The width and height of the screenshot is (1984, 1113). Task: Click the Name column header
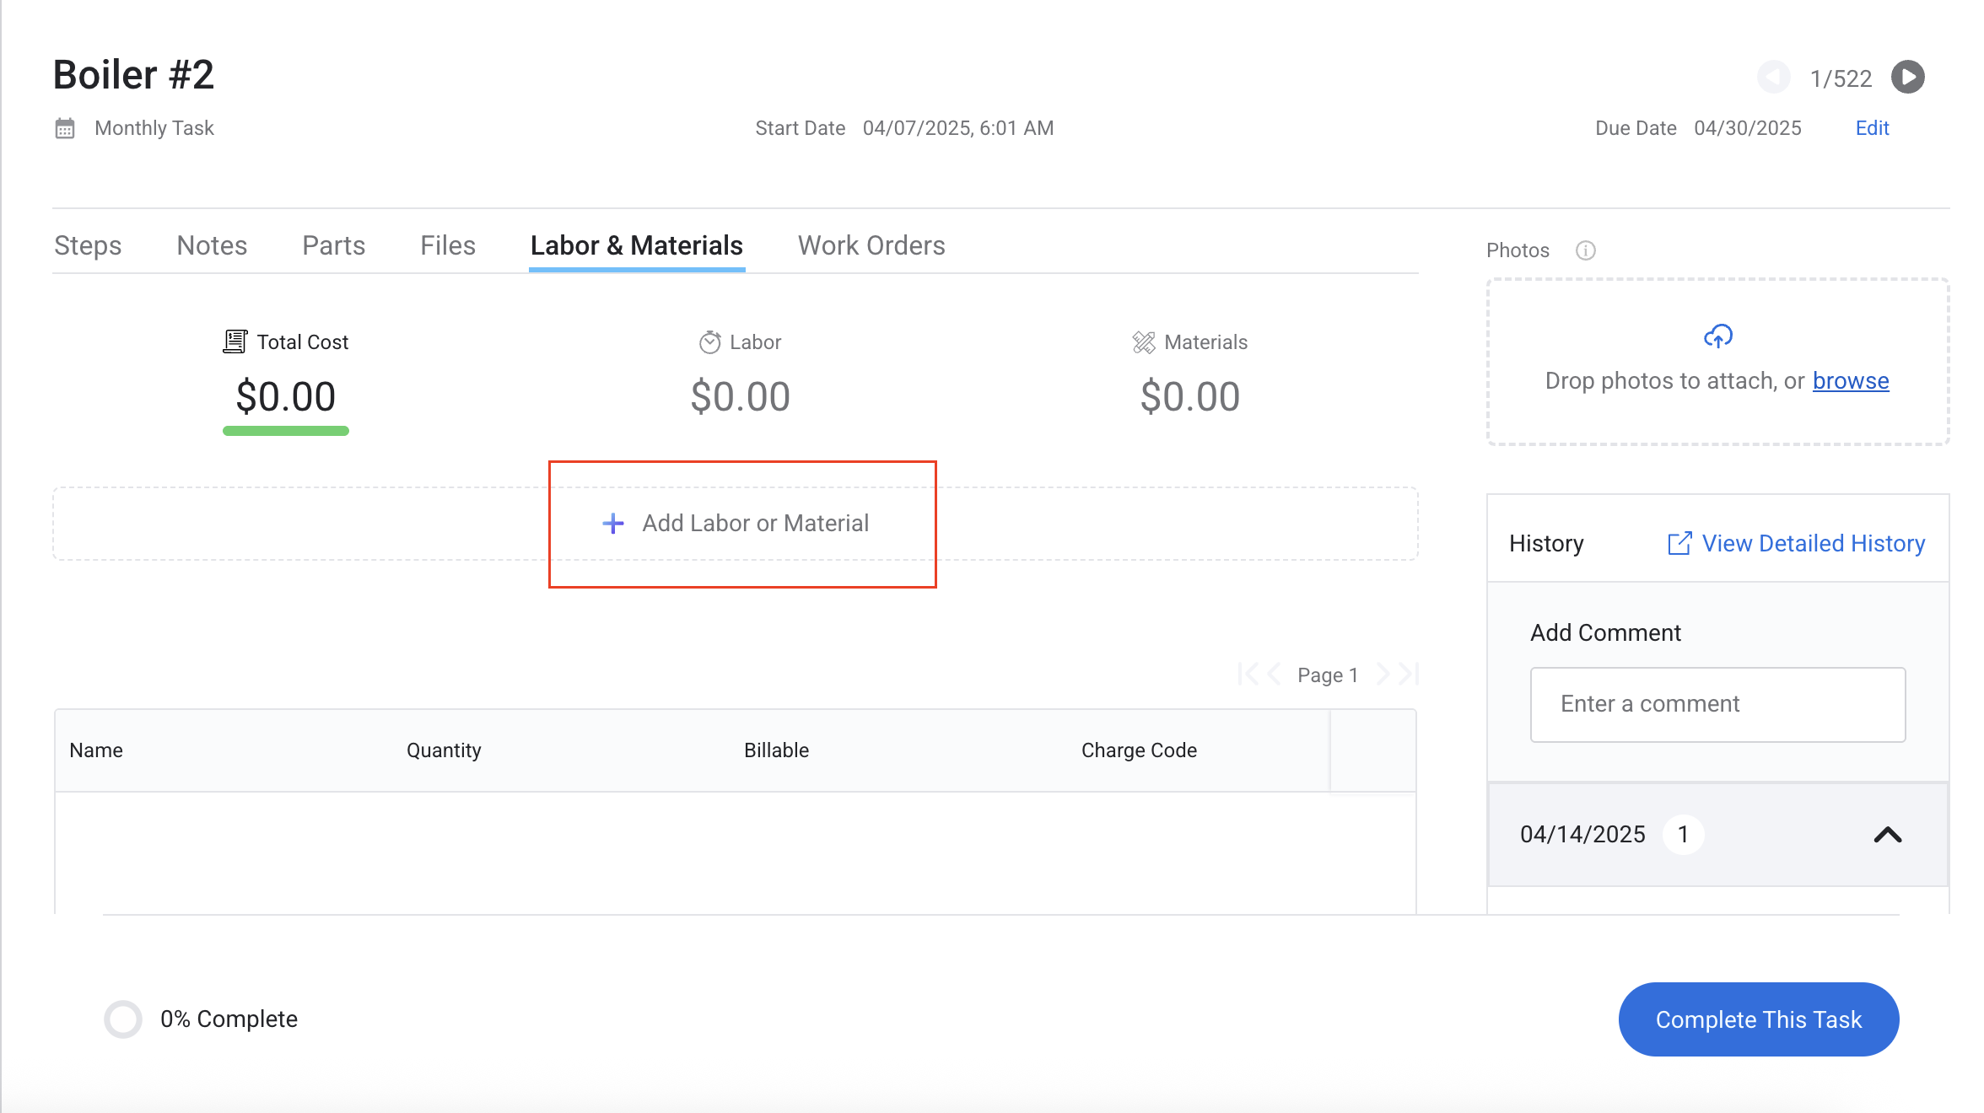point(96,750)
